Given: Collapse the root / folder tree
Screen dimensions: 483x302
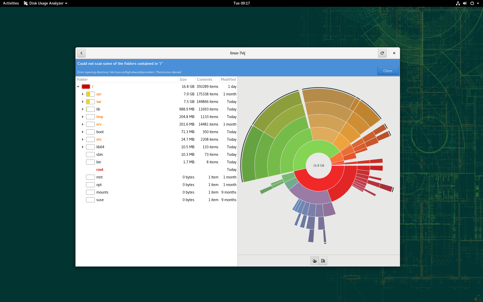Looking at the screenshot, I should [x=78, y=87].
